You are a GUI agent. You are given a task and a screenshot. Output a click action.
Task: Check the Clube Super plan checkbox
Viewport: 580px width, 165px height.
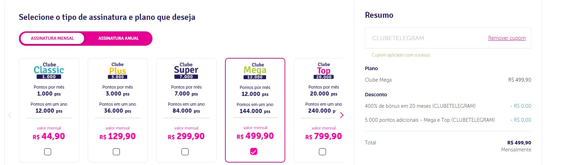(x=185, y=152)
